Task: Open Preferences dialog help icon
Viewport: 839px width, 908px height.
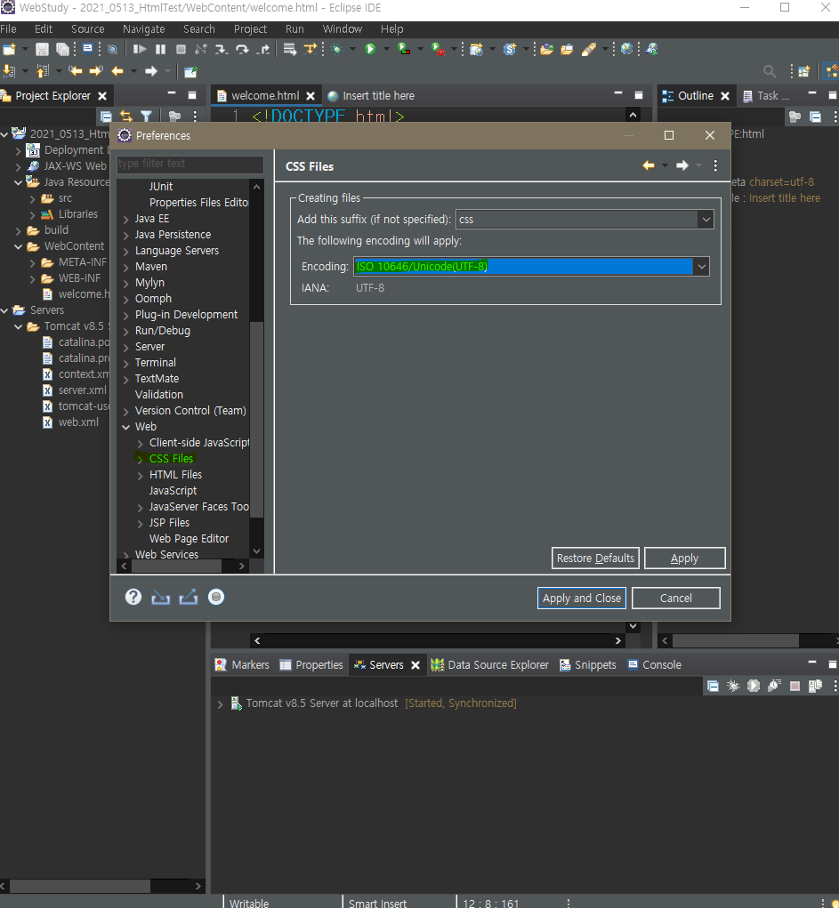Action: point(133,597)
